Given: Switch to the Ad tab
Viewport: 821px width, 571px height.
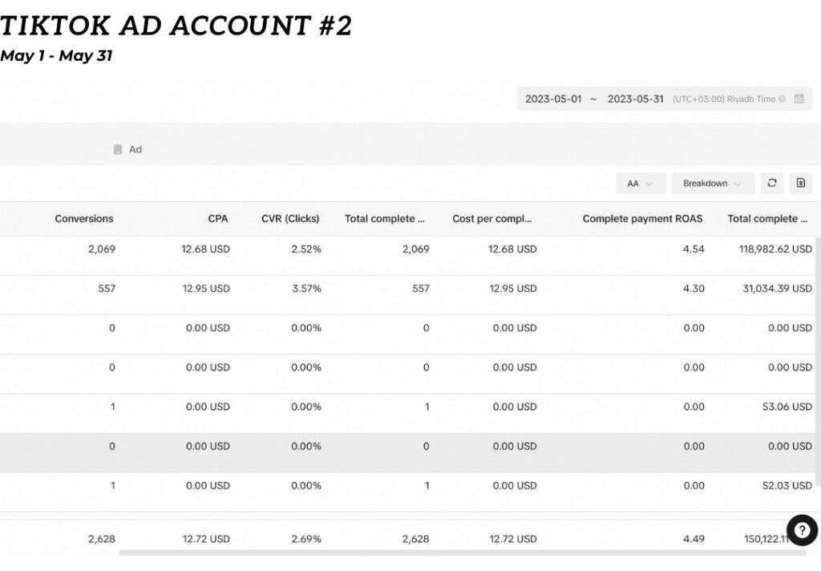Looking at the screenshot, I should pyautogui.click(x=128, y=149).
